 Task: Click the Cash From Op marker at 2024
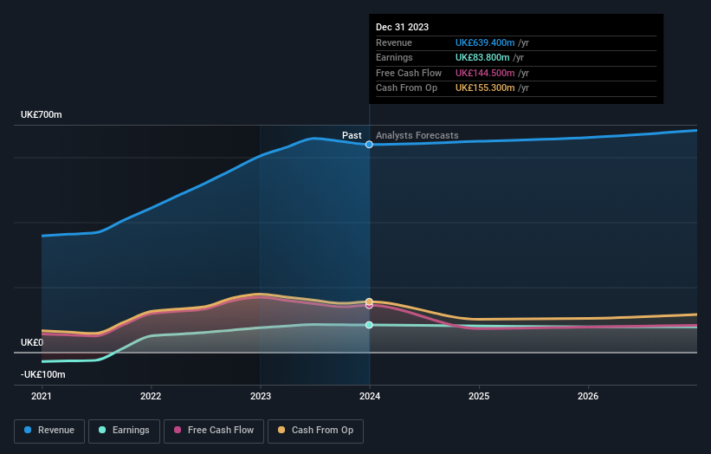(x=369, y=302)
